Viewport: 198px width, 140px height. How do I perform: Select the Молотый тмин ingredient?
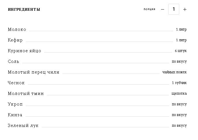click(x=26, y=94)
